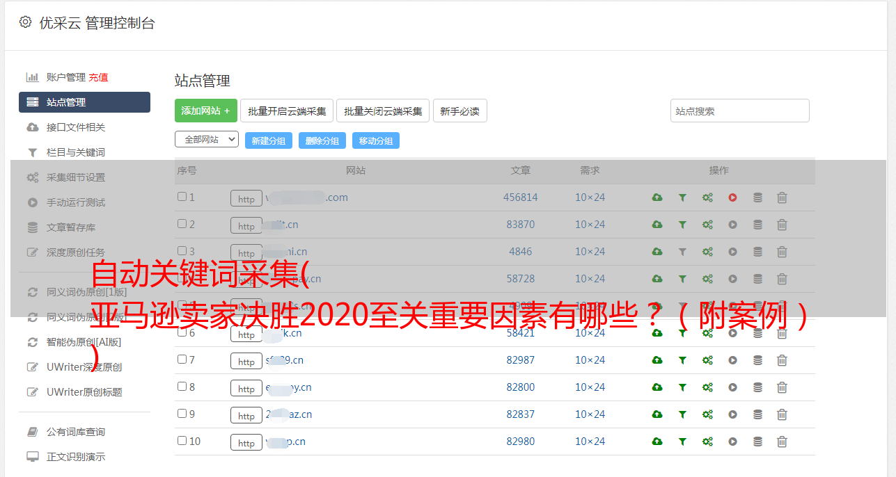Click article count 456814 in row 1
The width and height of the screenshot is (896, 477).
point(521,197)
